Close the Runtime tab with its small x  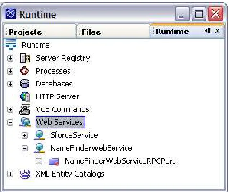pos(218,31)
